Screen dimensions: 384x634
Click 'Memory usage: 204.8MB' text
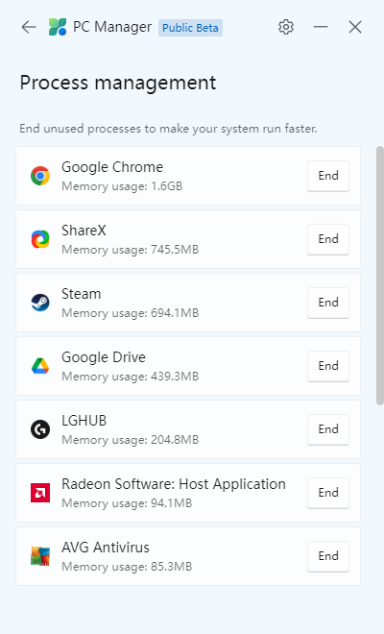131,440
